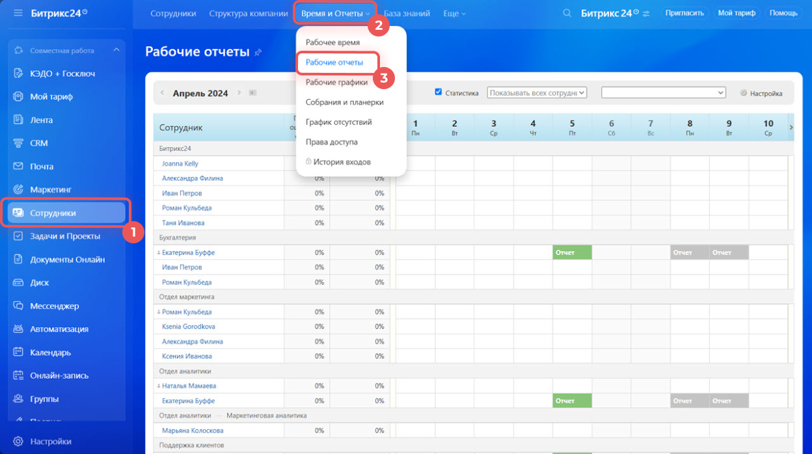Open Структура компании top tab
The height and width of the screenshot is (454, 812).
coord(249,14)
